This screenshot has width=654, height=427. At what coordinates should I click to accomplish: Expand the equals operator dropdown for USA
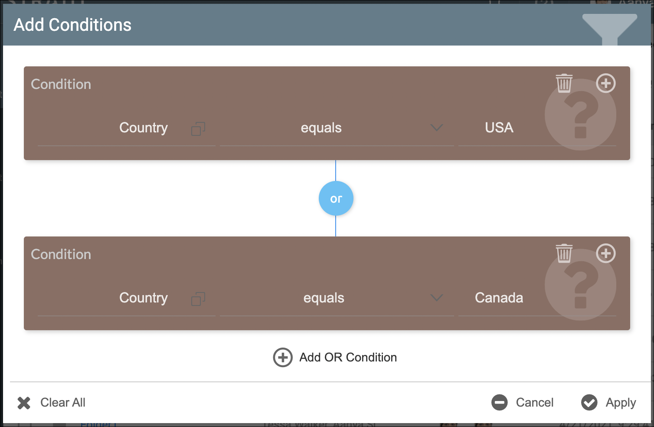[436, 128]
